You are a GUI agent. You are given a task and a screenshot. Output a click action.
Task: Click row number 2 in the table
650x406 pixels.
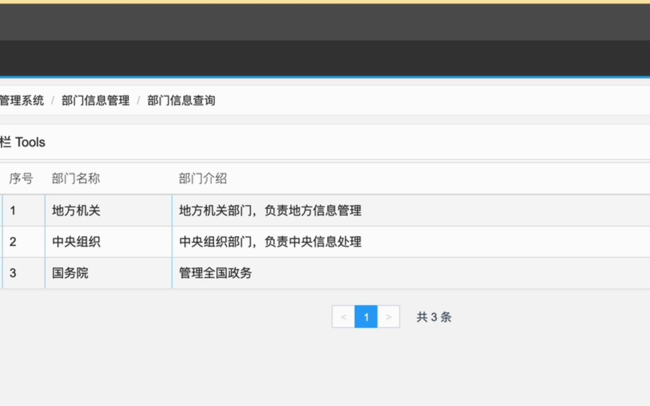(12, 242)
